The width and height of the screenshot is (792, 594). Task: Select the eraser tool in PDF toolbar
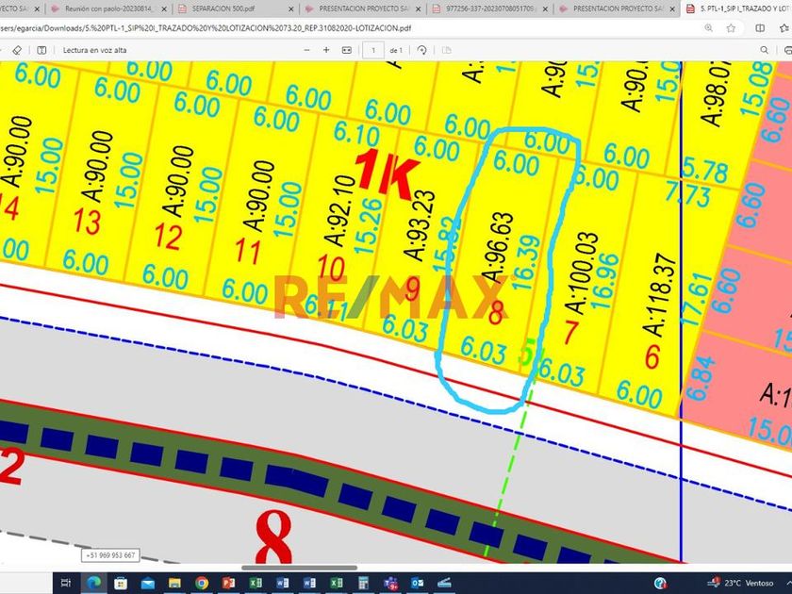pos(18,50)
